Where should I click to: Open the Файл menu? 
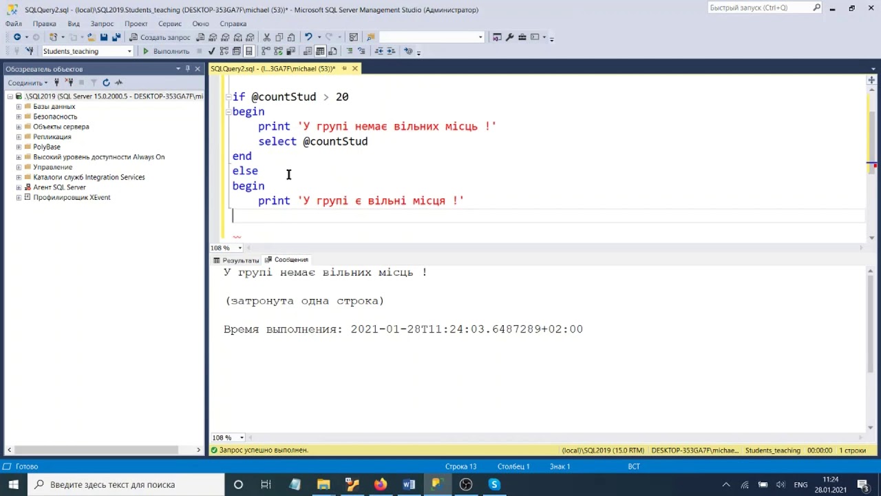click(14, 23)
